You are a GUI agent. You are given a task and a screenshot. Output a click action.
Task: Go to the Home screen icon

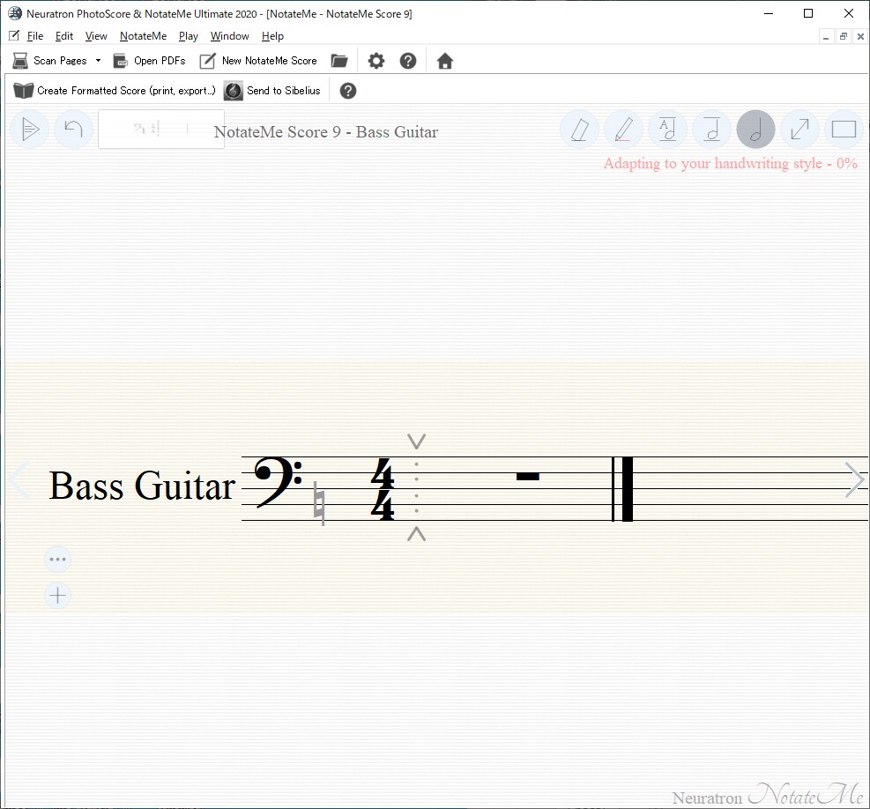[445, 61]
